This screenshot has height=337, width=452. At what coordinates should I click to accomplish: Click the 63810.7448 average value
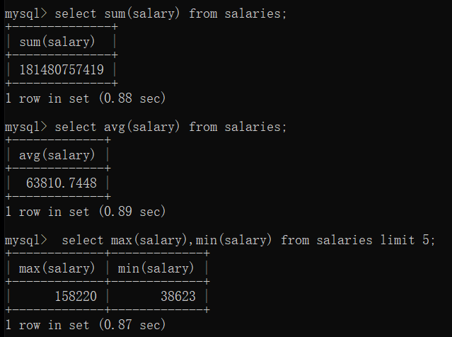tap(62, 183)
